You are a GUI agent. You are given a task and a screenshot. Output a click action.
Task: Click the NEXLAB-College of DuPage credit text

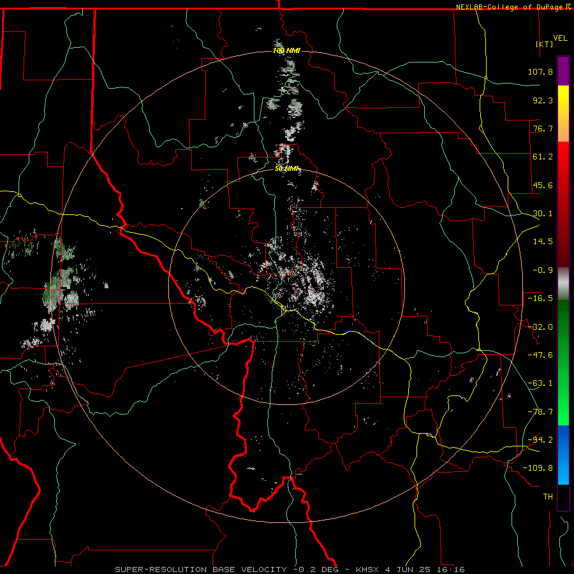(510, 7)
